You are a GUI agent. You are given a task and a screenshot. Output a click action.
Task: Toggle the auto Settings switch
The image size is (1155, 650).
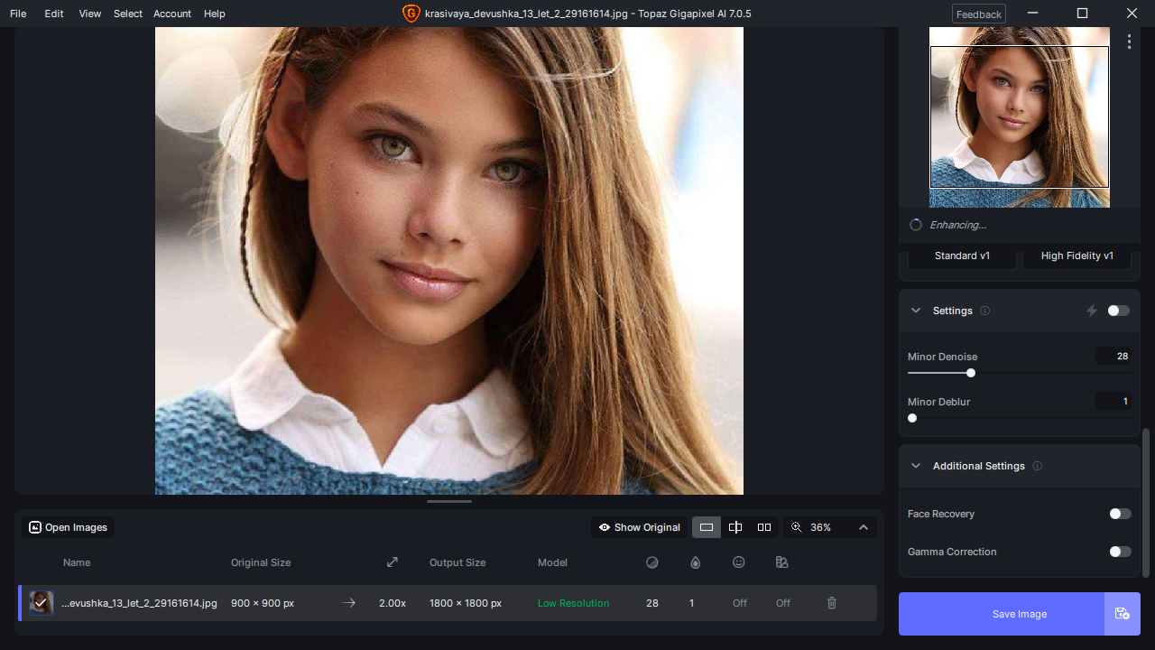click(1118, 311)
